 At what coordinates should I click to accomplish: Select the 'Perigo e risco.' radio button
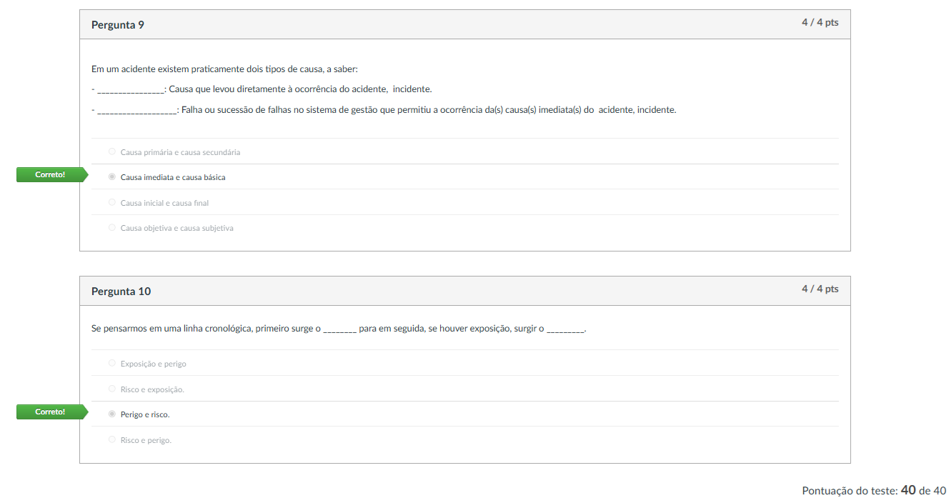pos(112,414)
